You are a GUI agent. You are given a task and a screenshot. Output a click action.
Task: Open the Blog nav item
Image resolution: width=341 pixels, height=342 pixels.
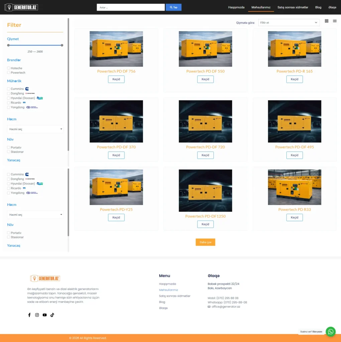tap(318, 7)
